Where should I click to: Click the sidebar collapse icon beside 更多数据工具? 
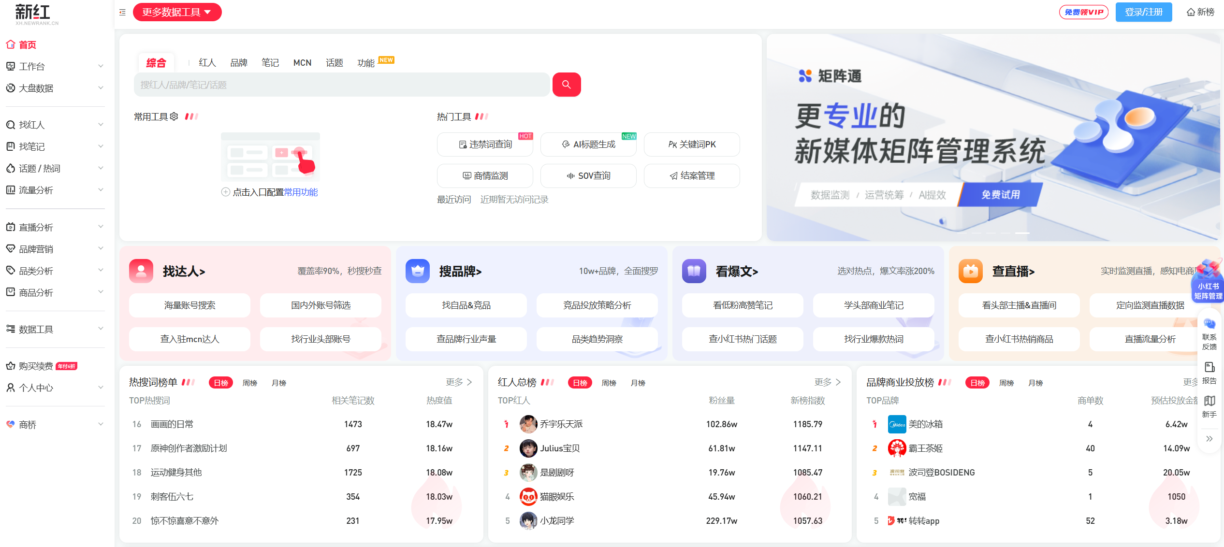[122, 12]
